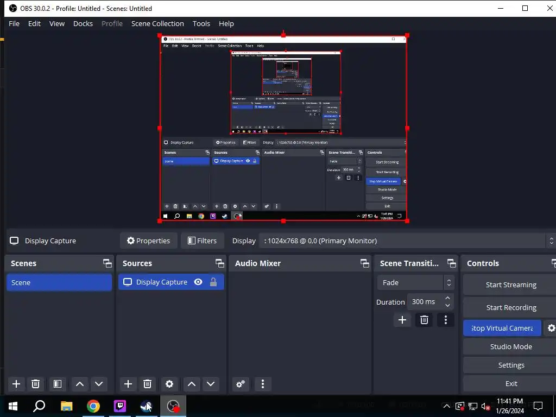
Task: Open Steam from the taskbar
Action: tap(146, 406)
